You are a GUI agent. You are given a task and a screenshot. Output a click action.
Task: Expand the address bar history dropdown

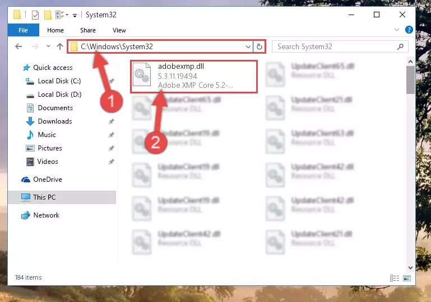click(248, 46)
